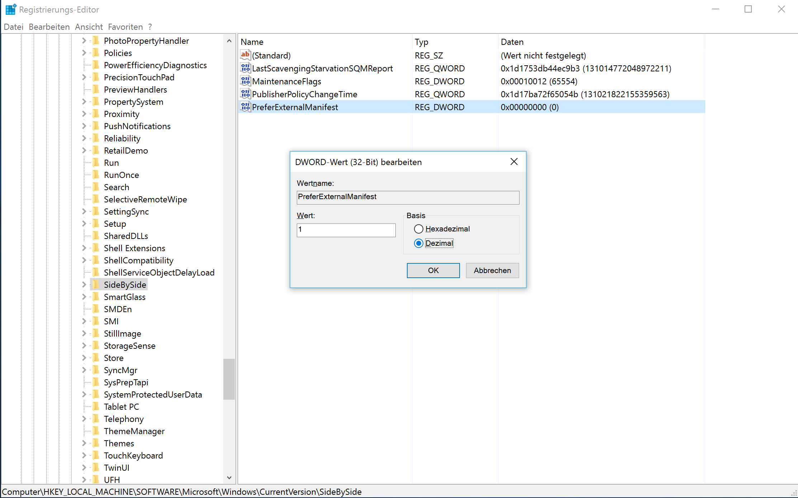
Task: Click the MaintenanceFlags data value 0x00010012 (65554)
Action: click(539, 81)
